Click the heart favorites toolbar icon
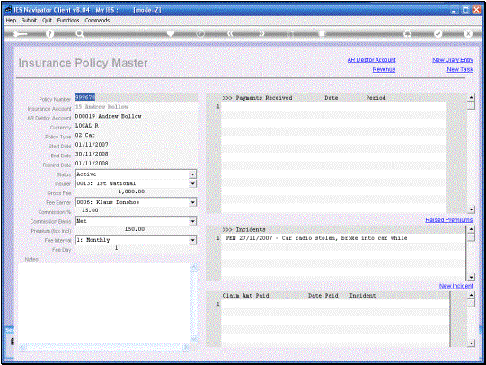486x365 pixels. [171, 34]
